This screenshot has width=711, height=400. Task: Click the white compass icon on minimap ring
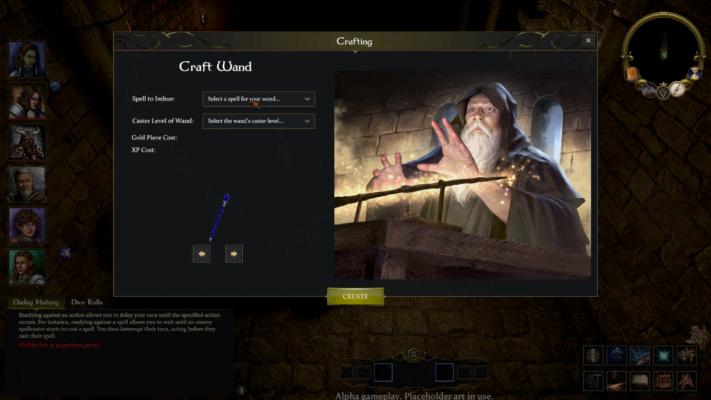point(678,89)
